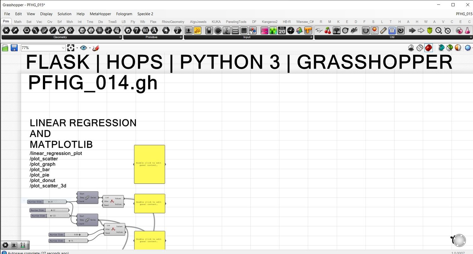Click the '/plot_scatter_3d' text
Screen dimensions: 473x254
pyautogui.click(x=48, y=186)
